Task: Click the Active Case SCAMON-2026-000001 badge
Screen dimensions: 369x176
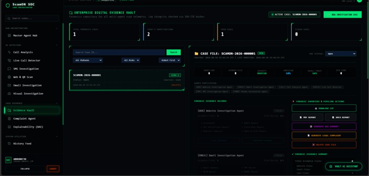Action: coord(294,15)
